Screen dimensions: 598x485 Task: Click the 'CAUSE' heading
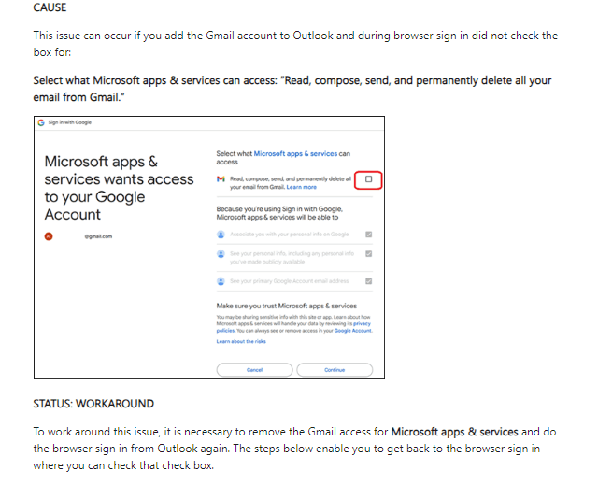tap(50, 7)
